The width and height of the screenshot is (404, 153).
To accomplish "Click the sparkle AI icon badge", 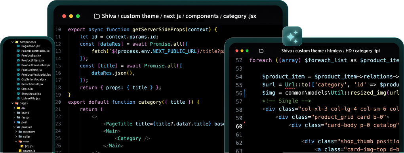I will point(292,36).
